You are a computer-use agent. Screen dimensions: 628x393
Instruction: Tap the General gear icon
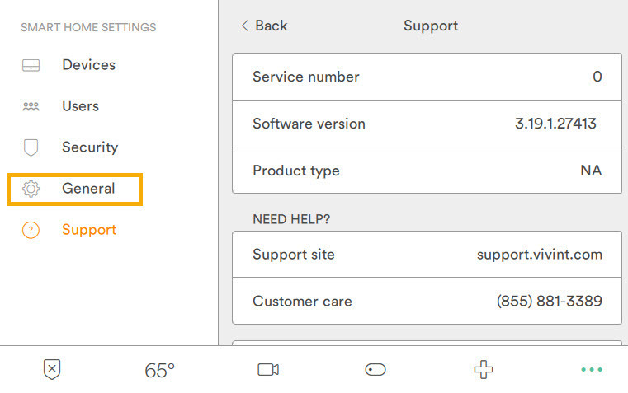(x=31, y=189)
